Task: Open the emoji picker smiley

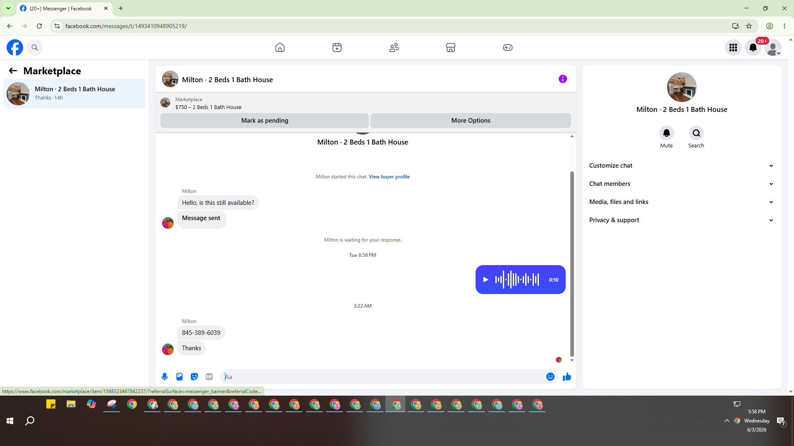Action: 550,377
